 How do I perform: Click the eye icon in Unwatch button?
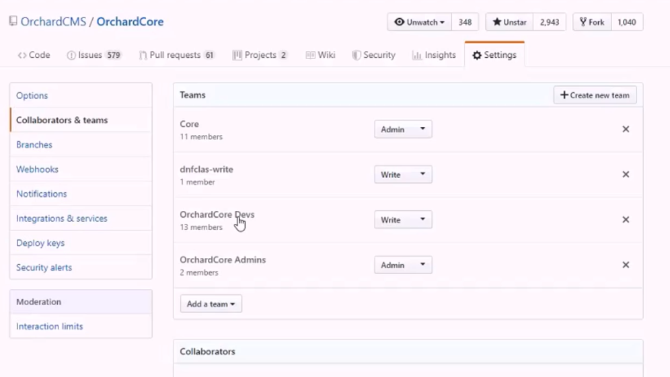399,22
